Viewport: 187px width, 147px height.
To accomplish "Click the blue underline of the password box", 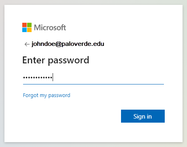I will [x=93, y=84].
